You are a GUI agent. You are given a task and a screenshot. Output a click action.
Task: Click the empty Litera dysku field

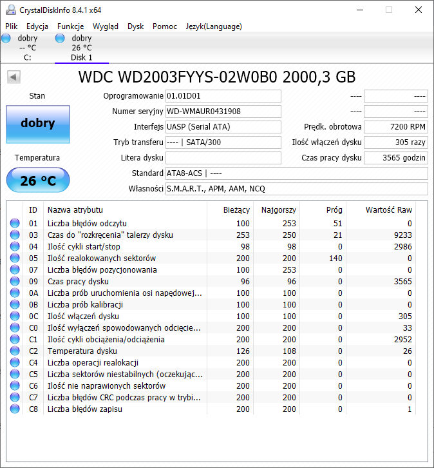pos(223,158)
